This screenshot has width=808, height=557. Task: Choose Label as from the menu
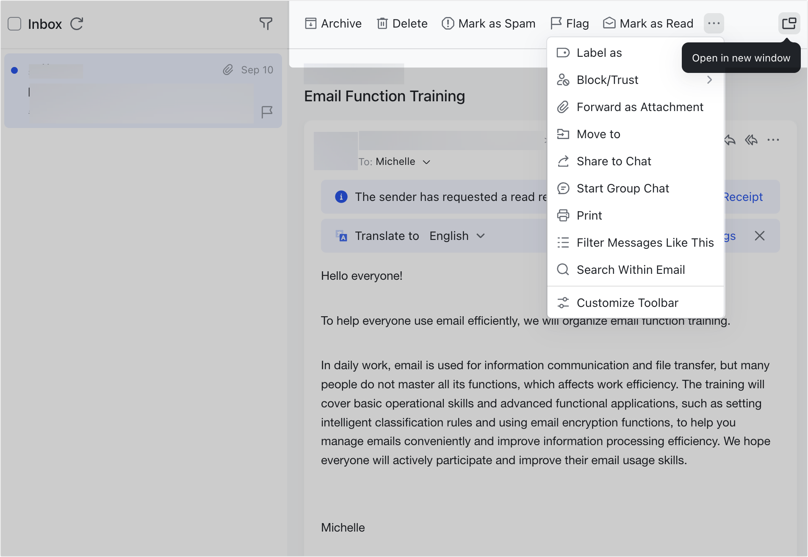[x=635, y=53]
